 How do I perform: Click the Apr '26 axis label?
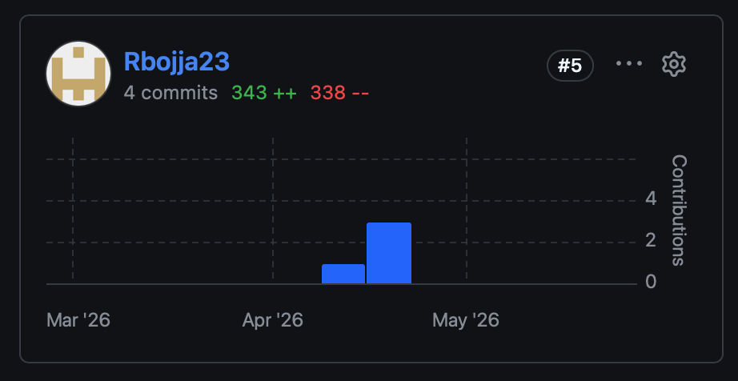272,321
